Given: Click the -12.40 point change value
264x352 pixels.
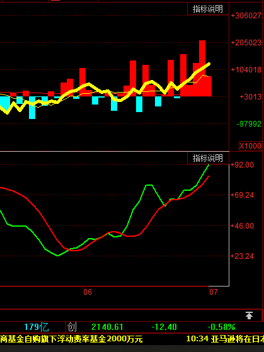Looking at the screenshot, I should (x=164, y=327).
